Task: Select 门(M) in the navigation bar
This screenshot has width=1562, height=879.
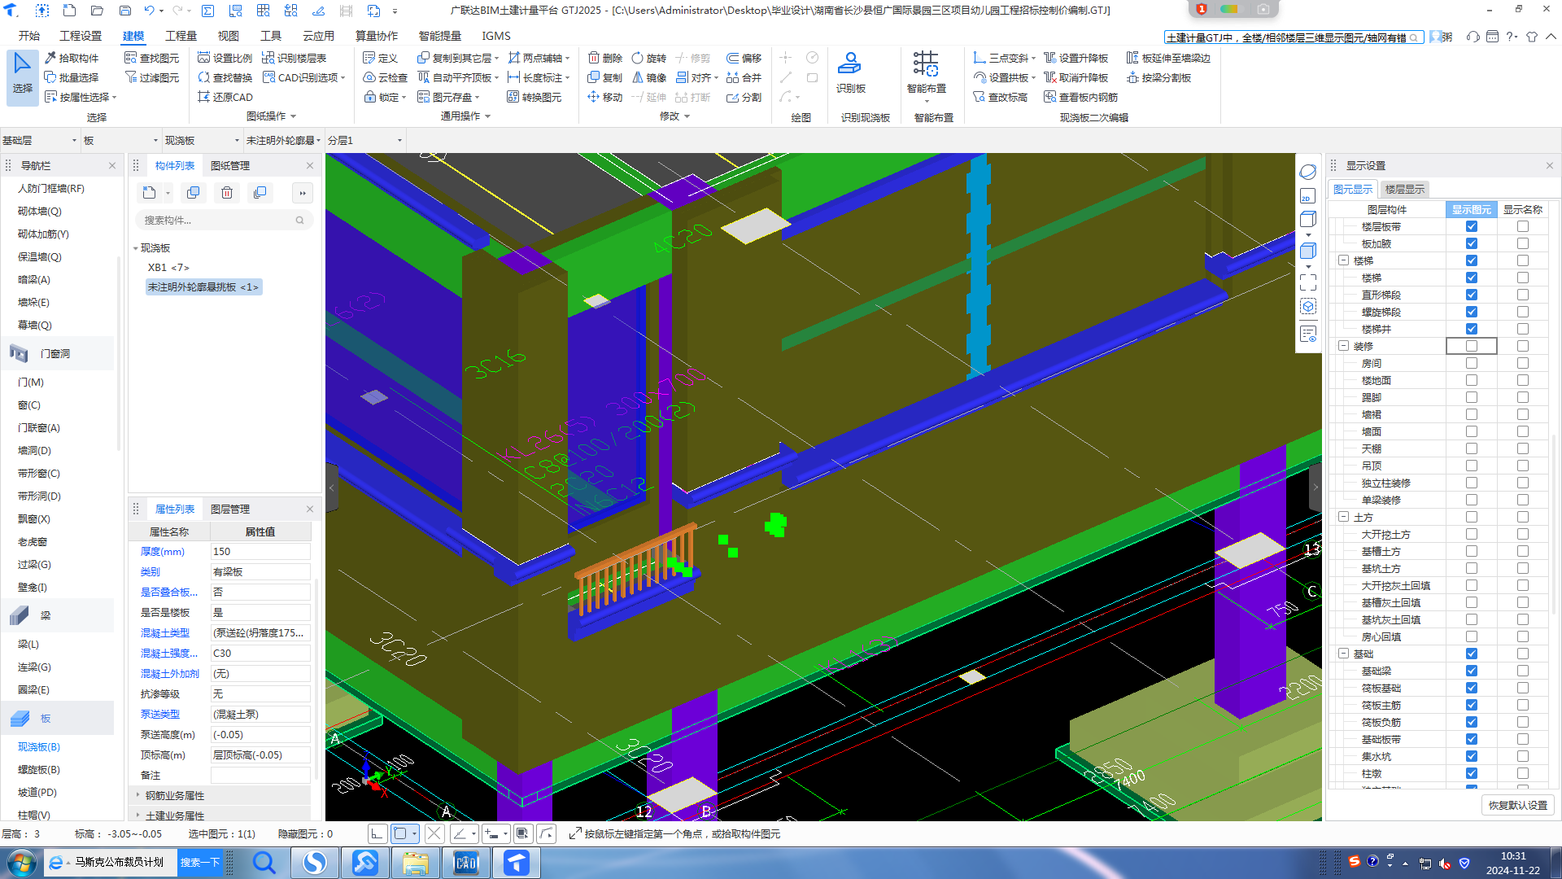Action: [31, 382]
